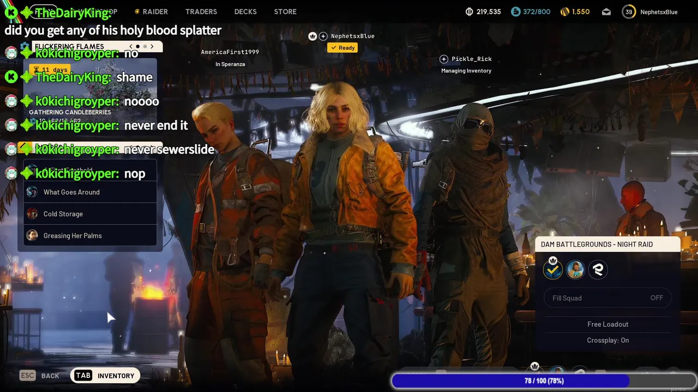Viewport: 698px width, 392px height.
Task: Click k0kichigroyper username on 'noooo' message
Action: [77, 101]
